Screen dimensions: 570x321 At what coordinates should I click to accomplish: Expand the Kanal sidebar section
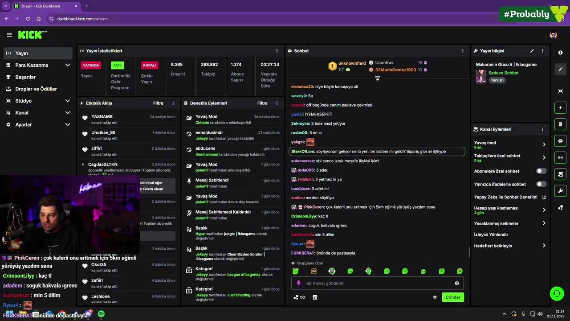pos(68,113)
